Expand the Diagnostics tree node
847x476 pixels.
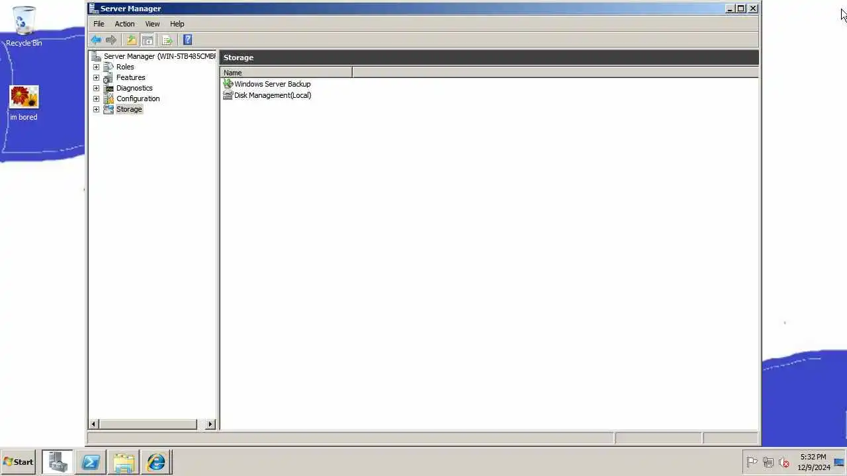96,88
